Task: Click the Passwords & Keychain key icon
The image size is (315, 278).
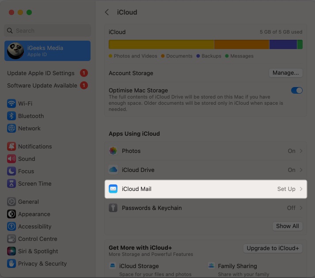Action: coord(113,208)
